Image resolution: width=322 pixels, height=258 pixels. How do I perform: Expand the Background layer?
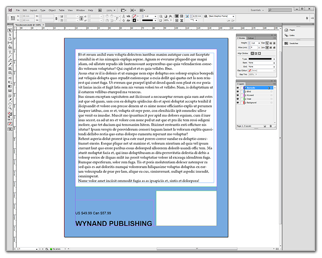point(246,102)
